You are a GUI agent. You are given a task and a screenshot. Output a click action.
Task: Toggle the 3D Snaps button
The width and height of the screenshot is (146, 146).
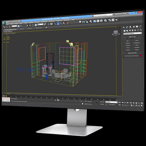tap(55, 24)
